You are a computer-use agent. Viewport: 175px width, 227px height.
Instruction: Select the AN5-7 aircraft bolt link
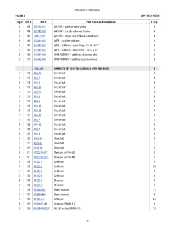pyautogui.click(x=36, y=120)
